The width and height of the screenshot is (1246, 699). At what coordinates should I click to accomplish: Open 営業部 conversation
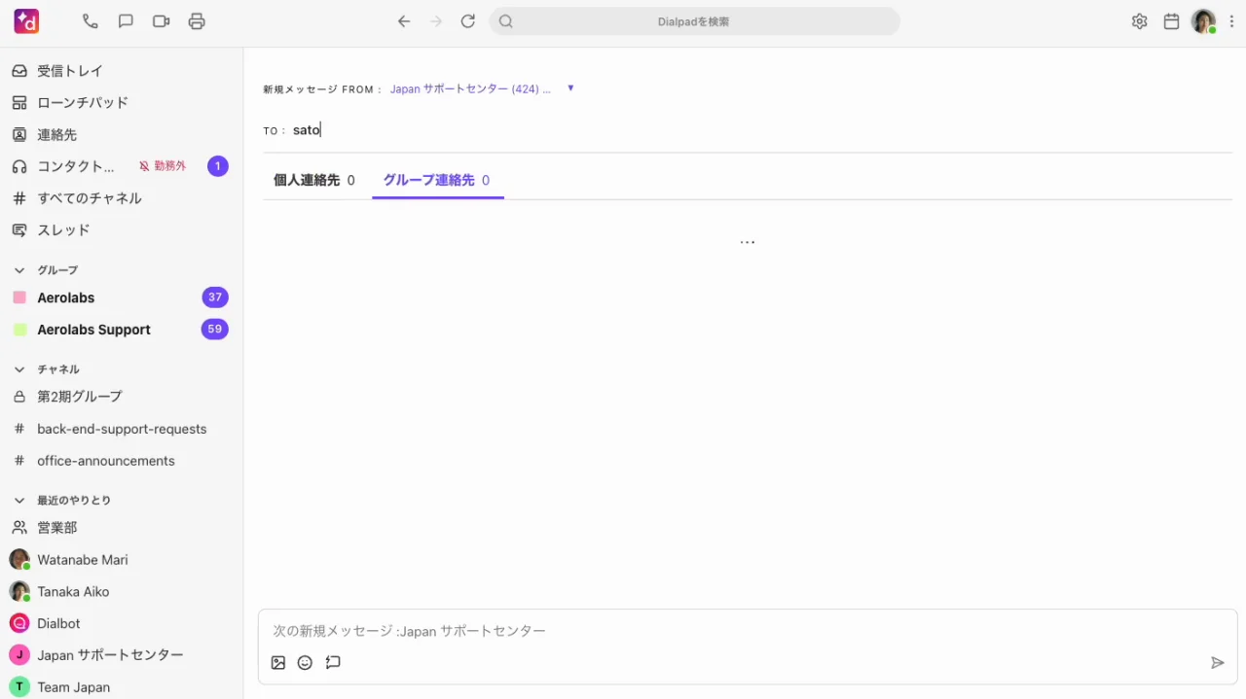57,528
